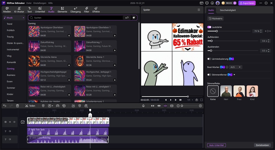This screenshot has width=275, height=150.
Task: Click the add-image icon beside video track
Action: tap(23, 122)
